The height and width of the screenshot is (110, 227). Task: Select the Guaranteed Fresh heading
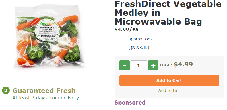point(44,91)
